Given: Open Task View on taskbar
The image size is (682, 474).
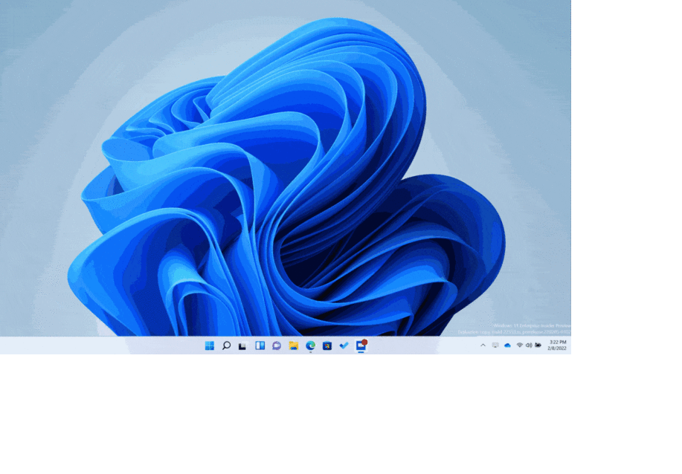Looking at the screenshot, I should click(x=242, y=345).
